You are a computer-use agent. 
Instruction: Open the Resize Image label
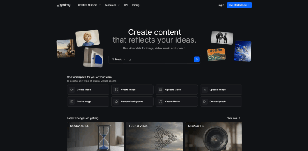[84, 102]
